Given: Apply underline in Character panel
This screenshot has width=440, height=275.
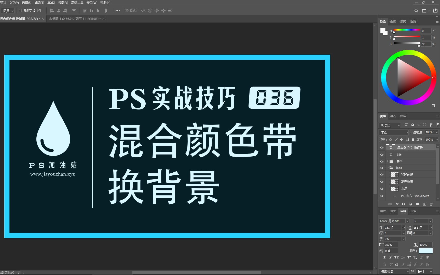Looking at the screenshot, I should coord(421,257).
